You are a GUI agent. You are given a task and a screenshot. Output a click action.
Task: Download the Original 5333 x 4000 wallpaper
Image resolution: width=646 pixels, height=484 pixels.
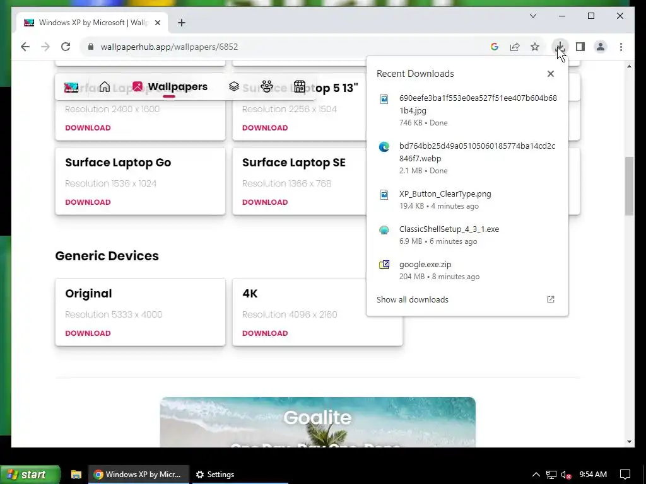coord(88,333)
